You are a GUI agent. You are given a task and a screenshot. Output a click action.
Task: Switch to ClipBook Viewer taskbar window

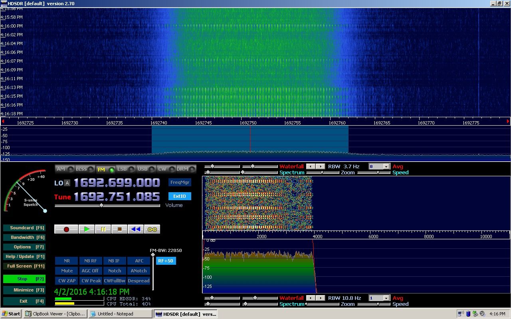pyautogui.click(x=55, y=314)
